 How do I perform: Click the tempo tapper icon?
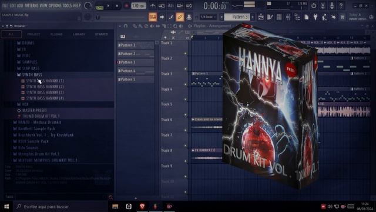click(324, 17)
